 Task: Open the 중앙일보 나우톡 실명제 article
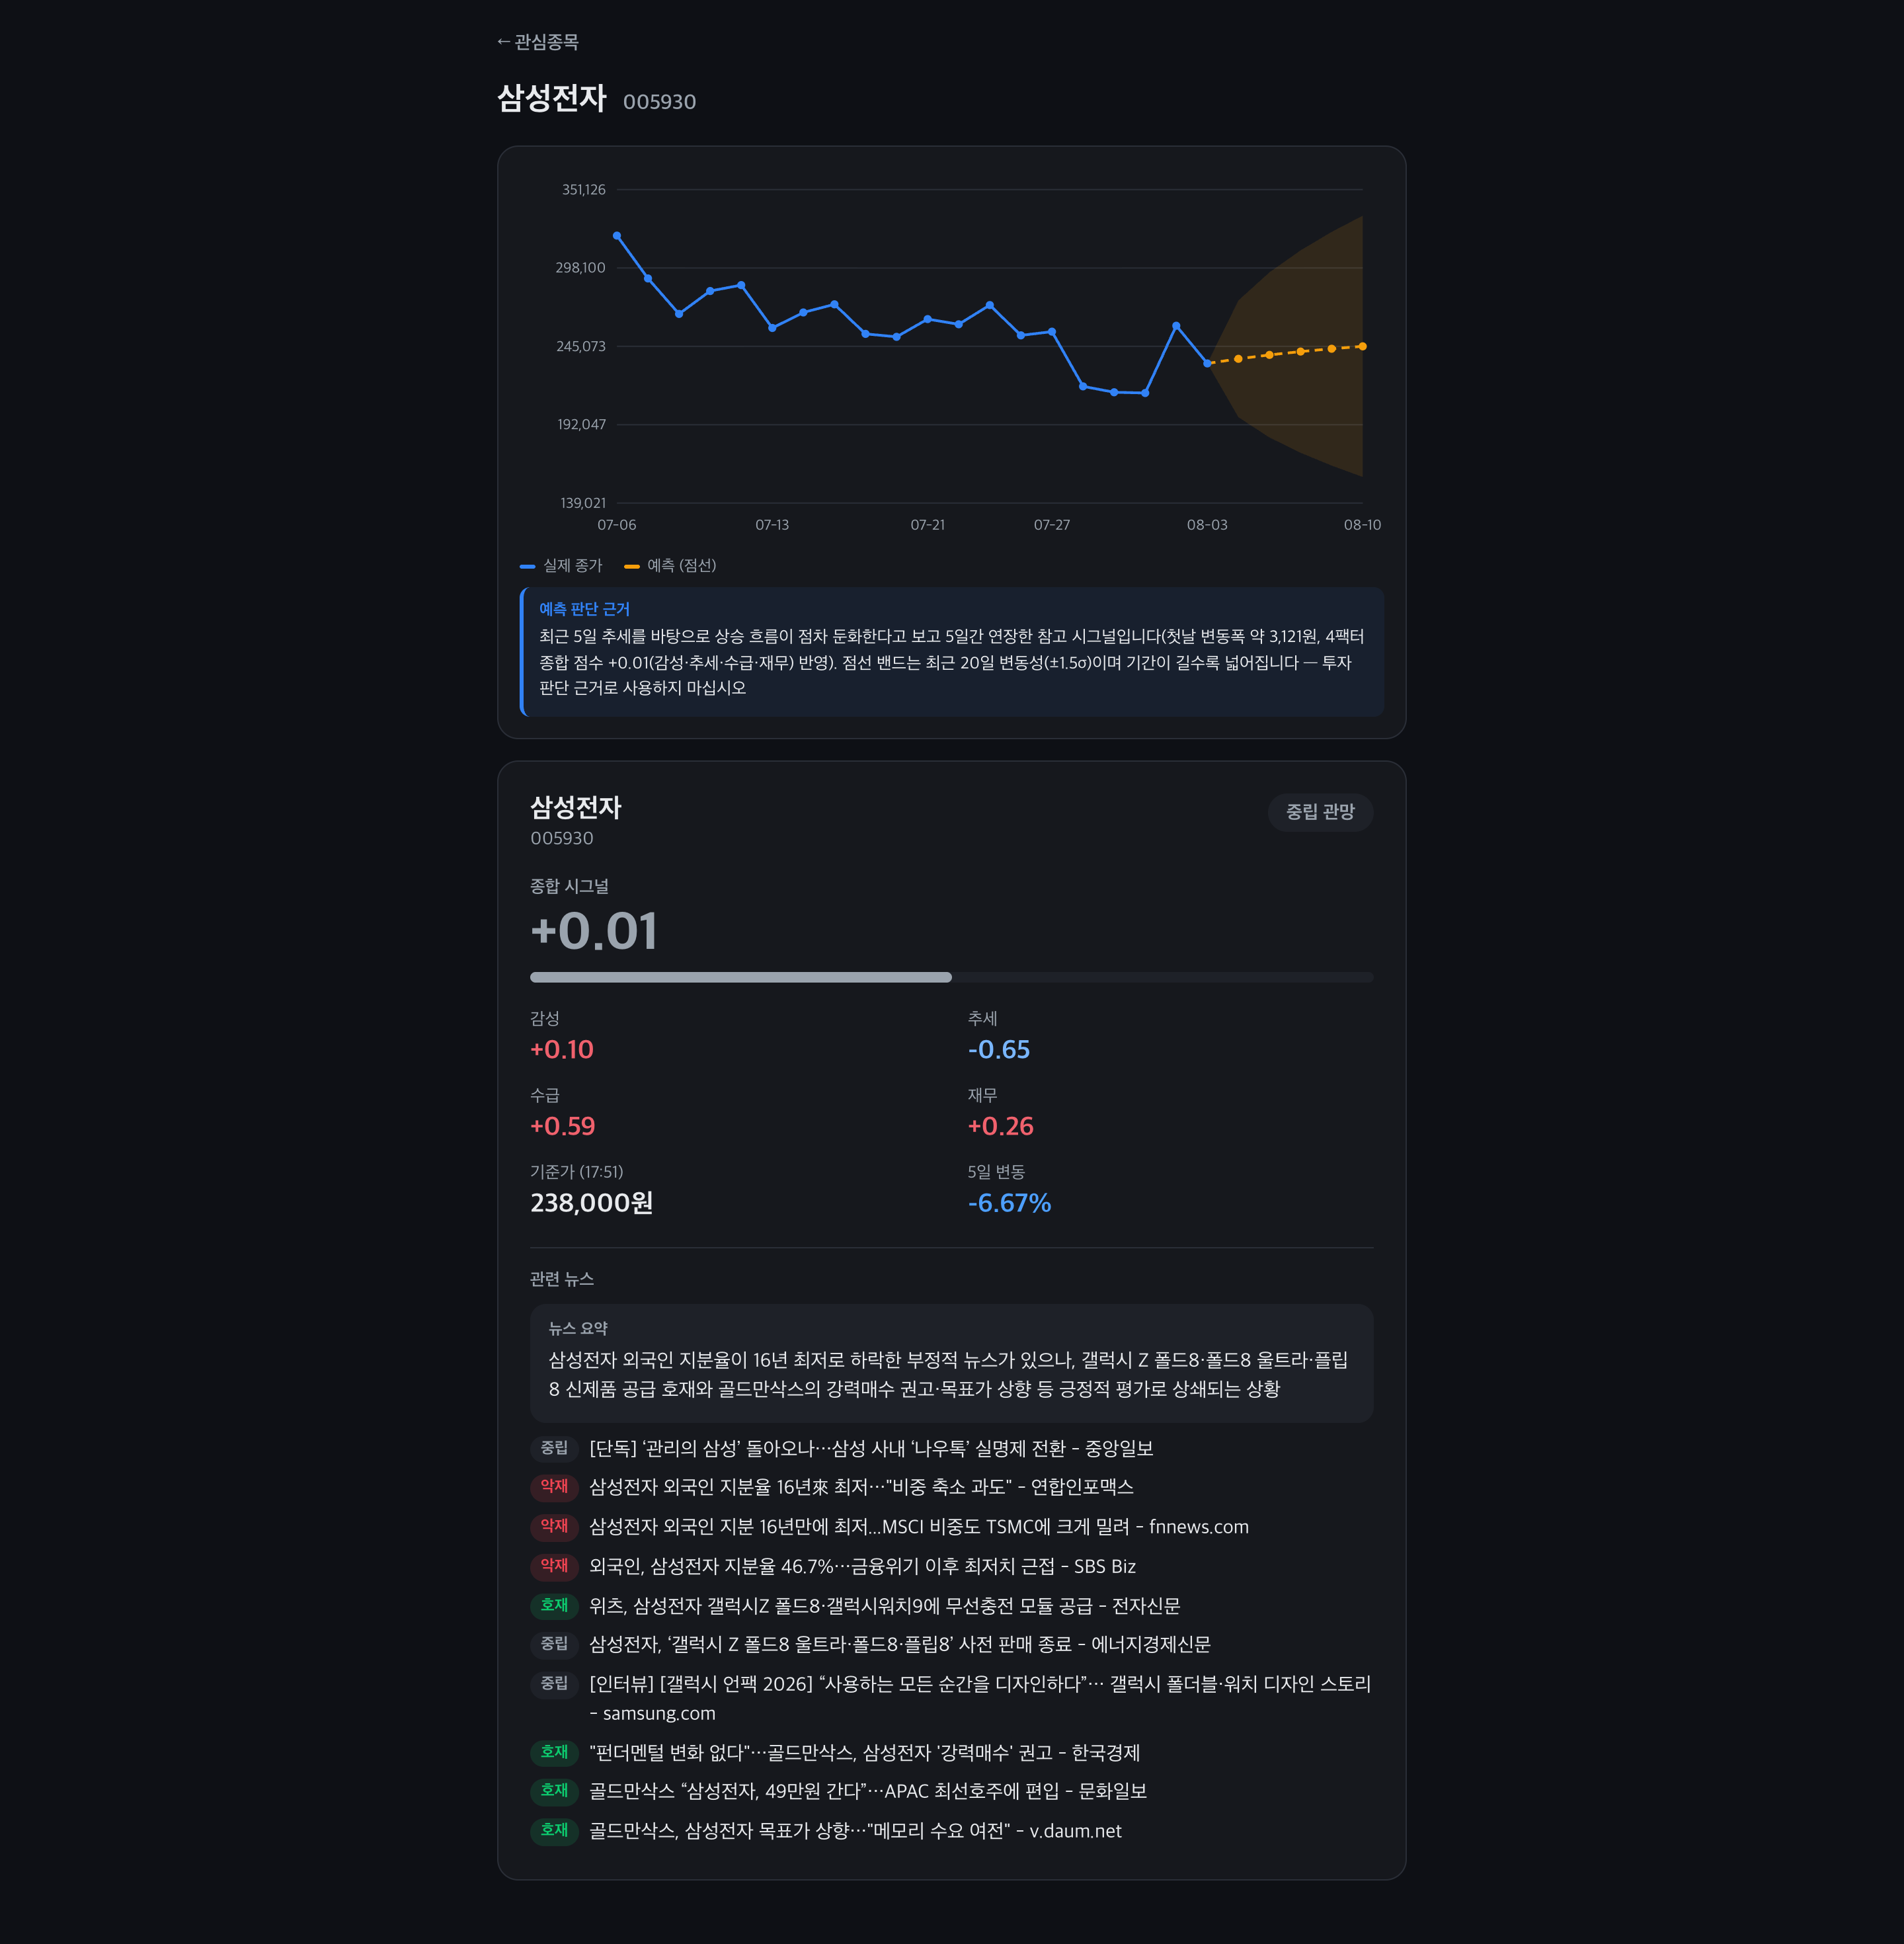[871, 1448]
